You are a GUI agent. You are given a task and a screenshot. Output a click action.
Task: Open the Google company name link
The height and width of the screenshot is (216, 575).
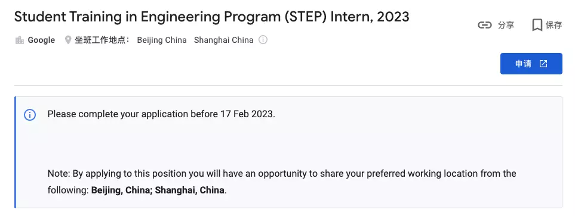coord(41,40)
